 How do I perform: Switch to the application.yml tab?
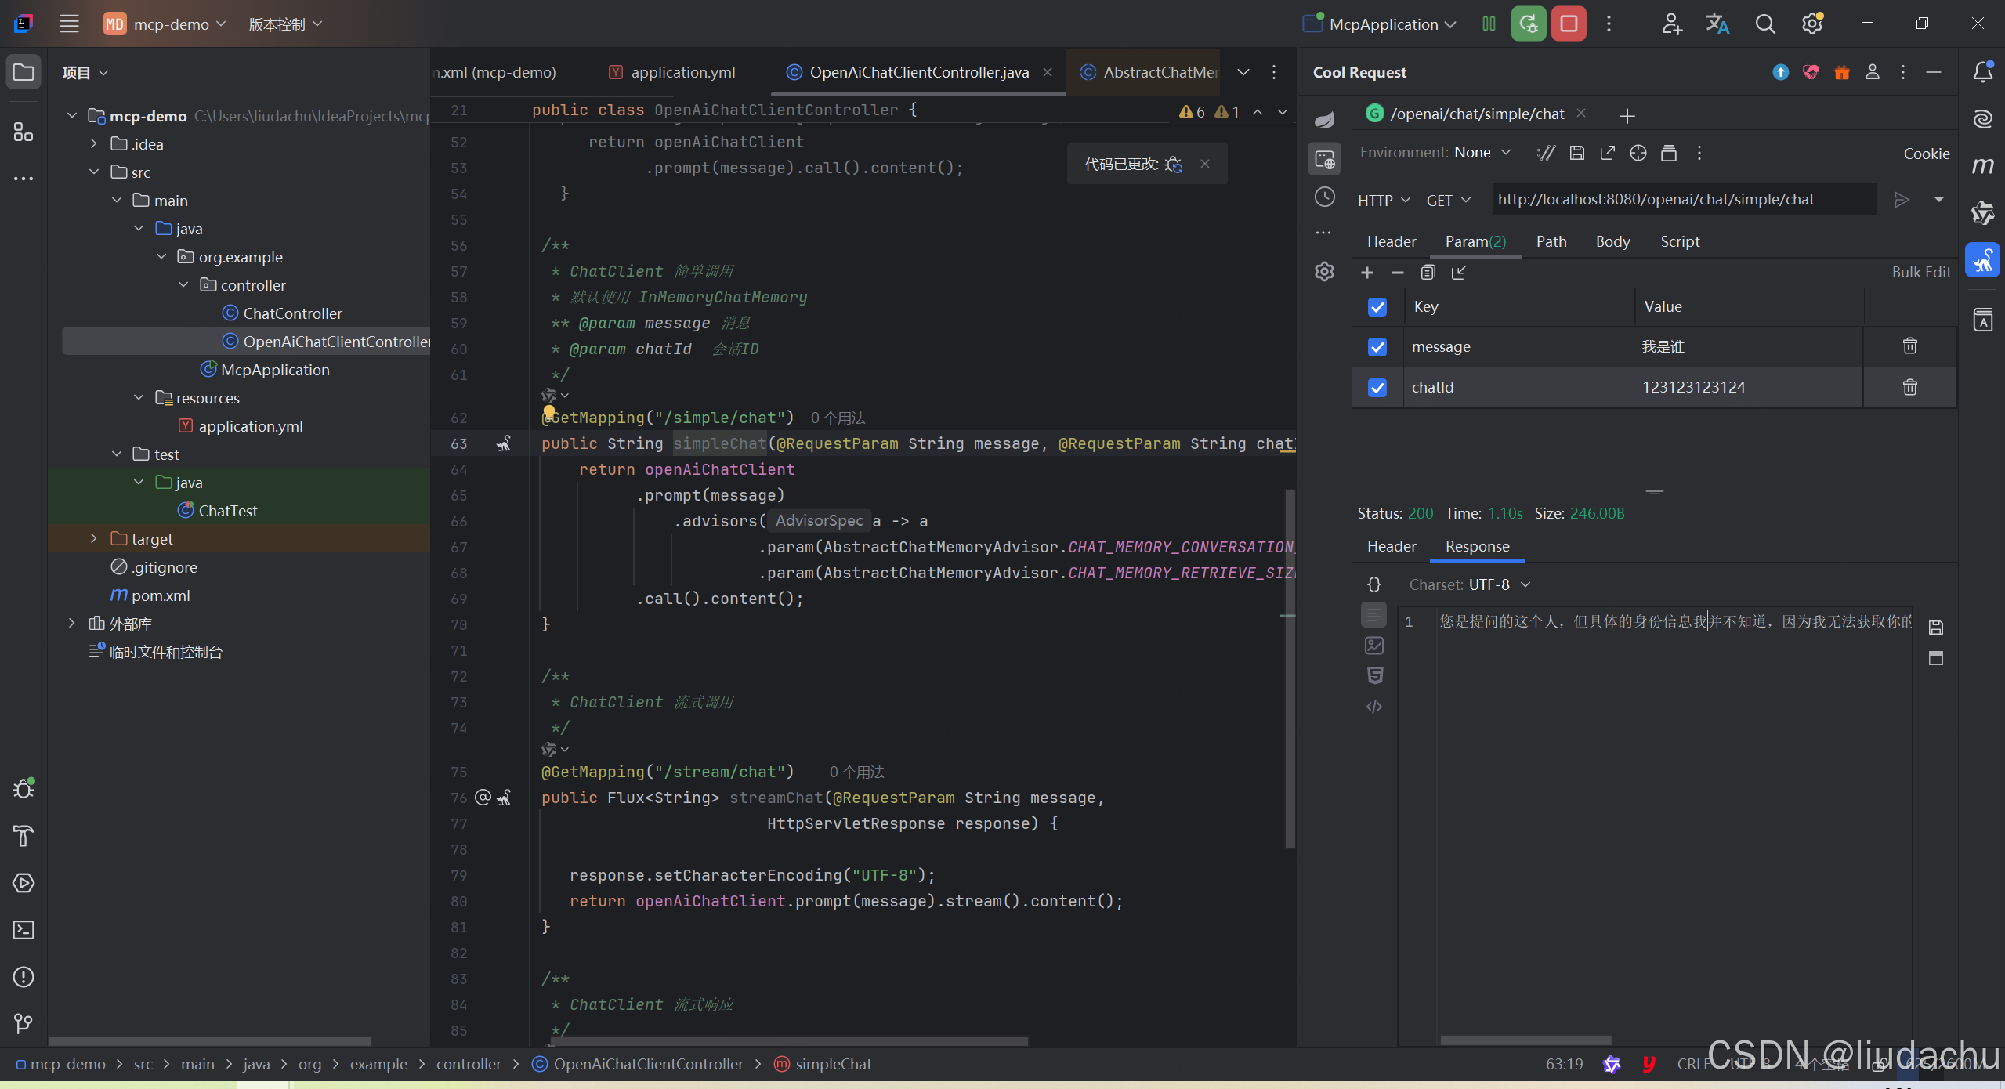[x=682, y=72]
